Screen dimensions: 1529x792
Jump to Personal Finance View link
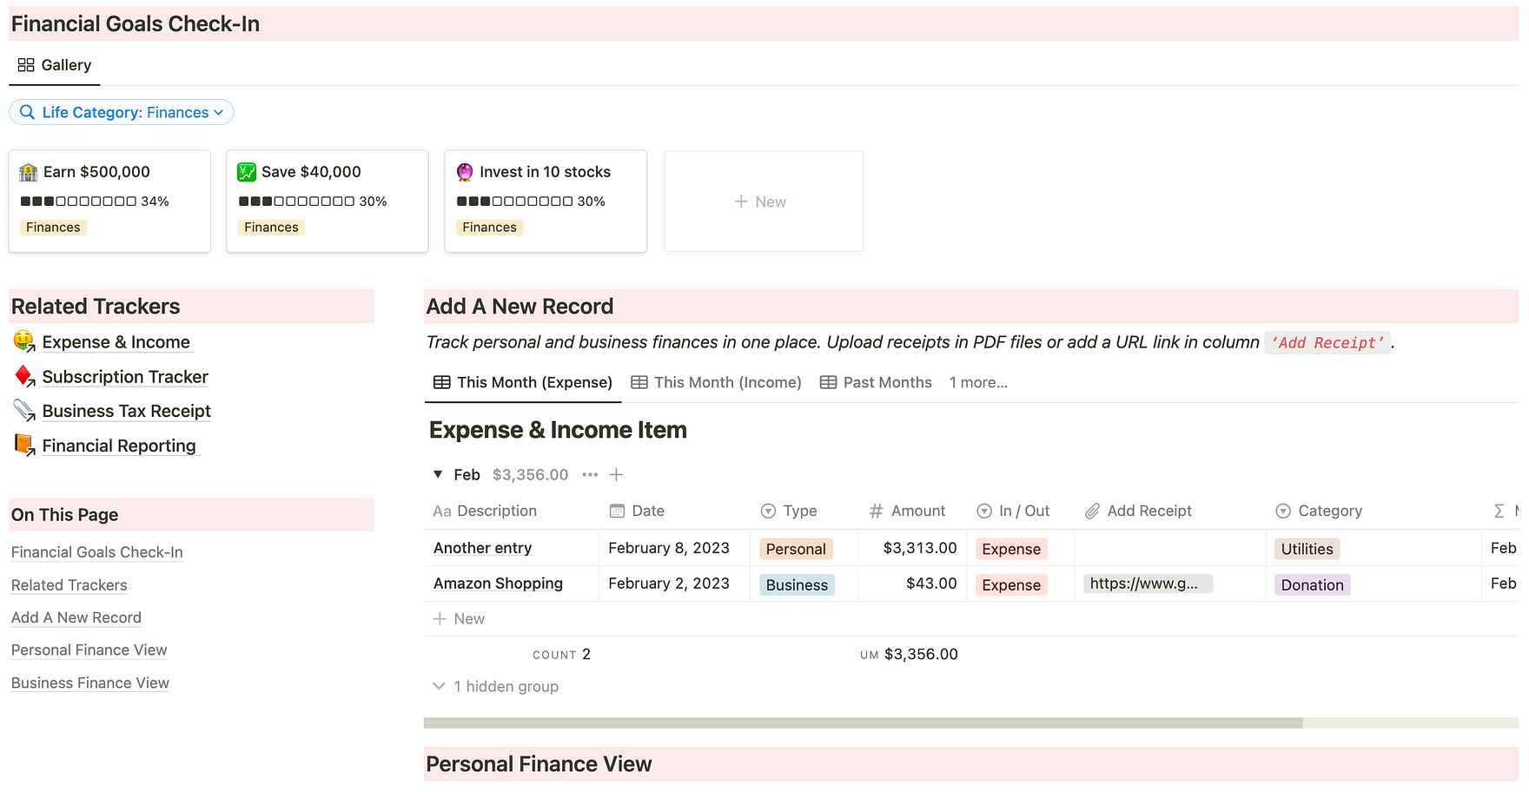coord(89,650)
